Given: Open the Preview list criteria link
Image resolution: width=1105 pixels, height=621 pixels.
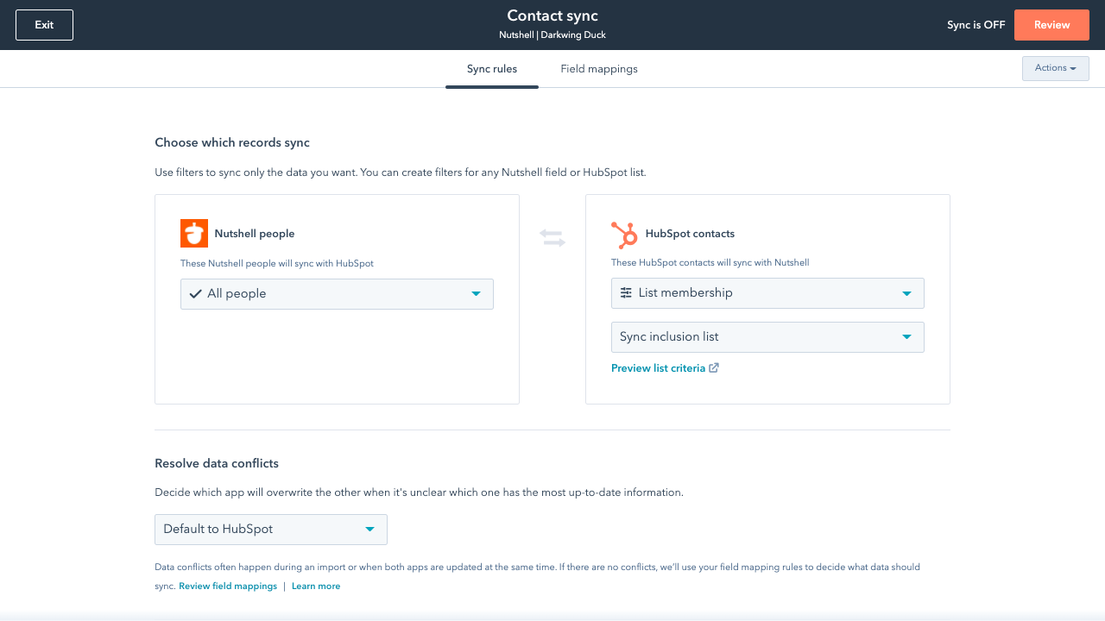Looking at the screenshot, I should pos(659,367).
